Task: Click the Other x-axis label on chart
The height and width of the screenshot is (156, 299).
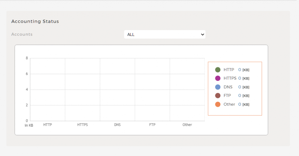Action: (x=187, y=125)
